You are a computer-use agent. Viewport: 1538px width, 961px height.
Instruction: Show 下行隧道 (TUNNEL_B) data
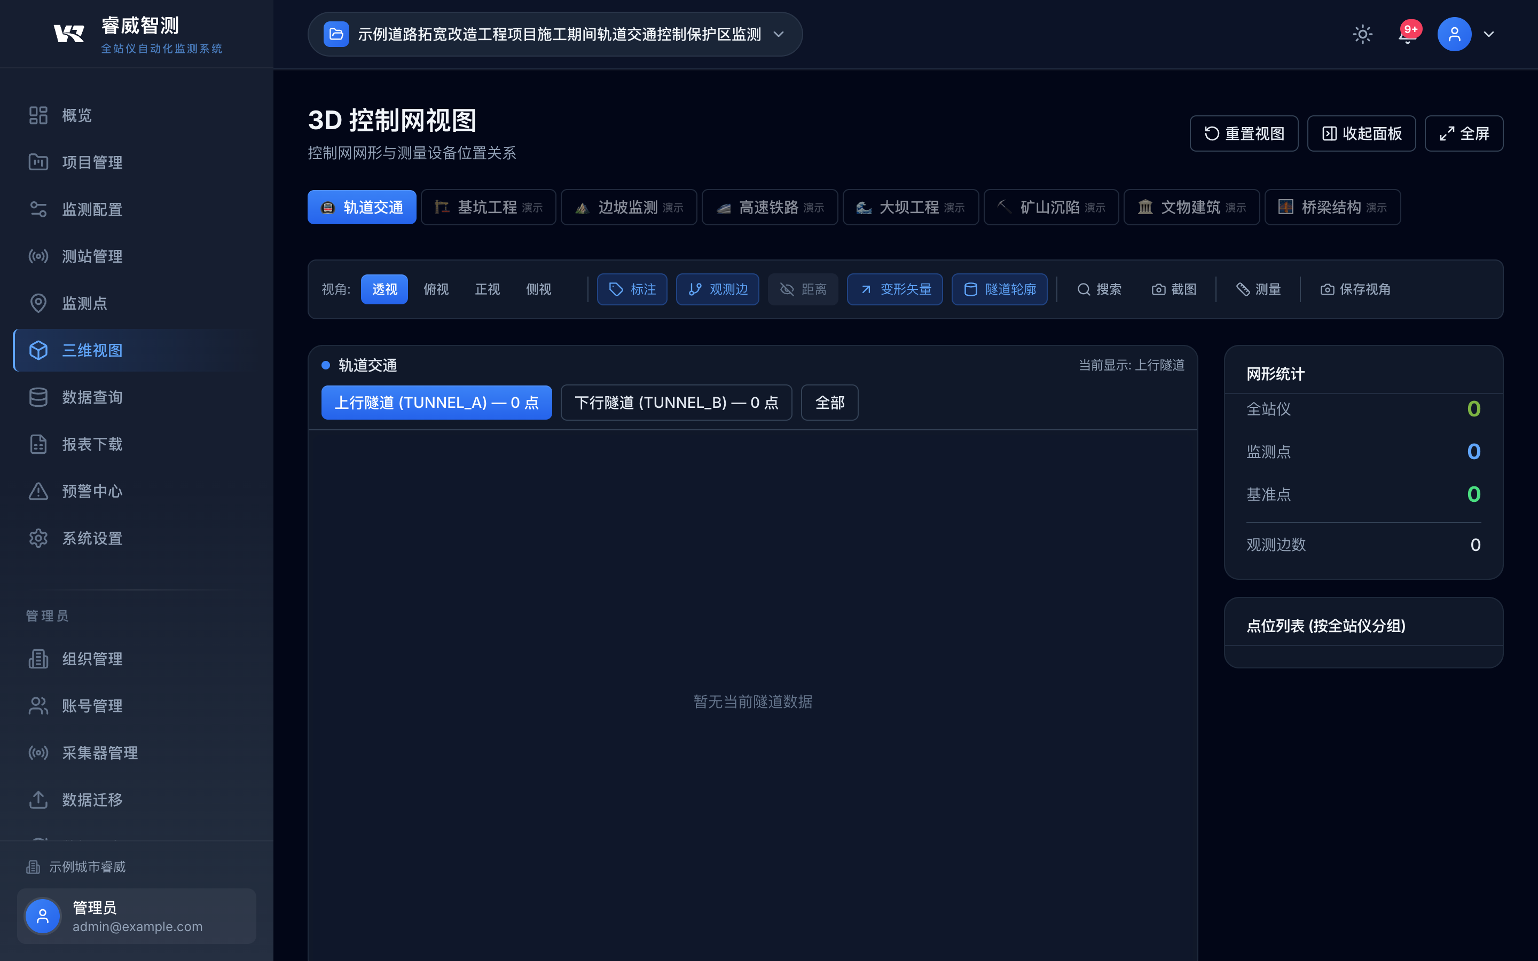point(676,401)
